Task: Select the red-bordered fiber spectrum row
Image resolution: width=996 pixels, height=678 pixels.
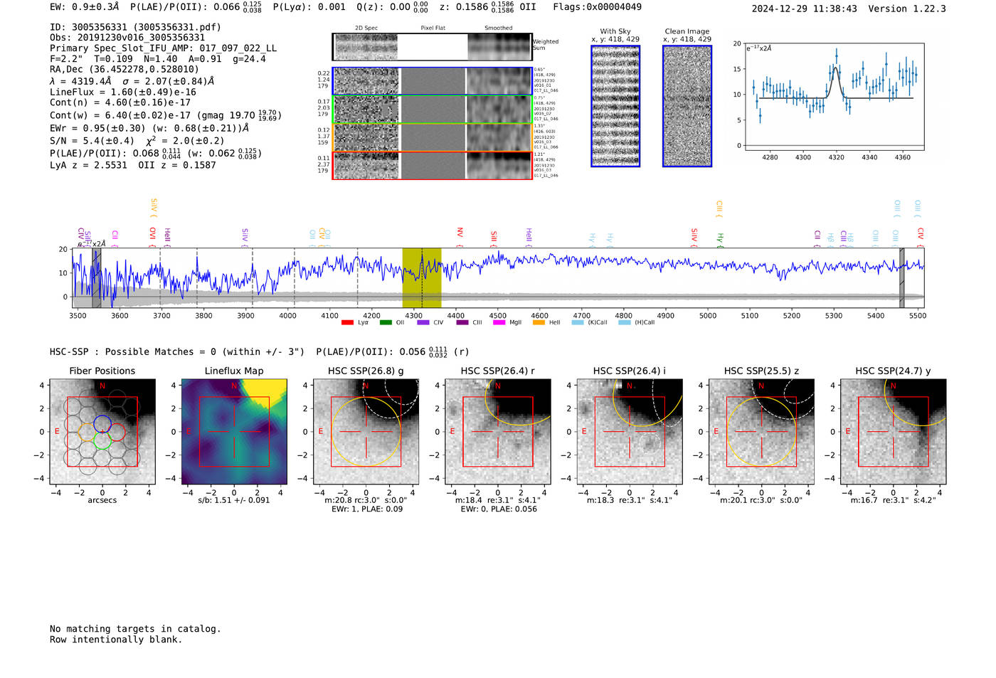Action: 432,165
